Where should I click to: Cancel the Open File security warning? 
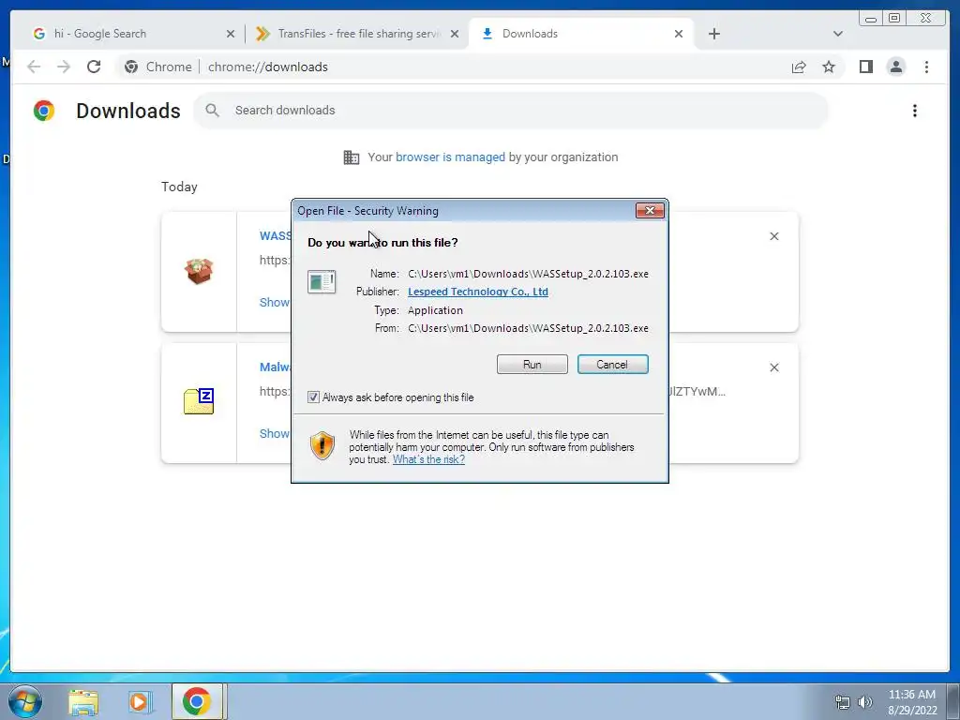pyautogui.click(x=612, y=365)
